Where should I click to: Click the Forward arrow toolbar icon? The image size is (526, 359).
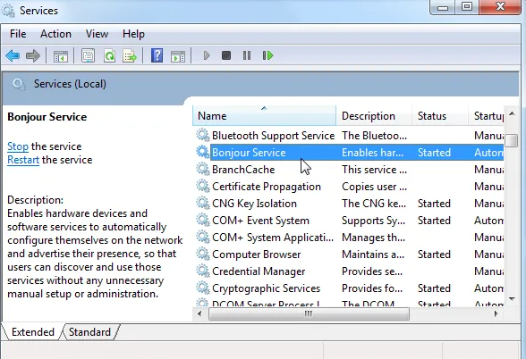(33, 55)
